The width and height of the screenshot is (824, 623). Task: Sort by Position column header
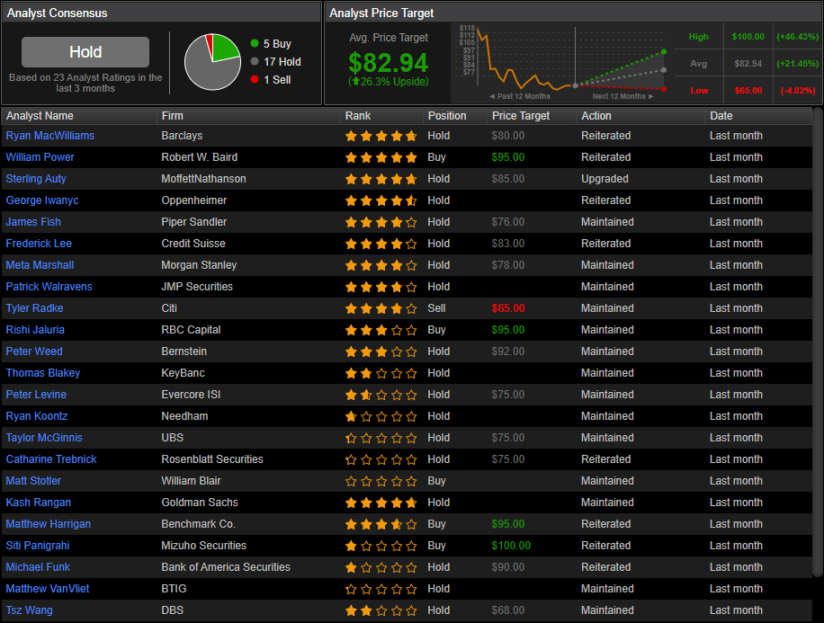(x=447, y=116)
